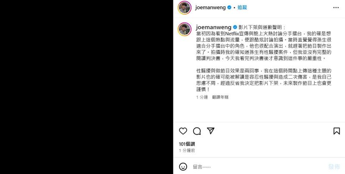Open comments with the speech bubble icon

[197, 131]
